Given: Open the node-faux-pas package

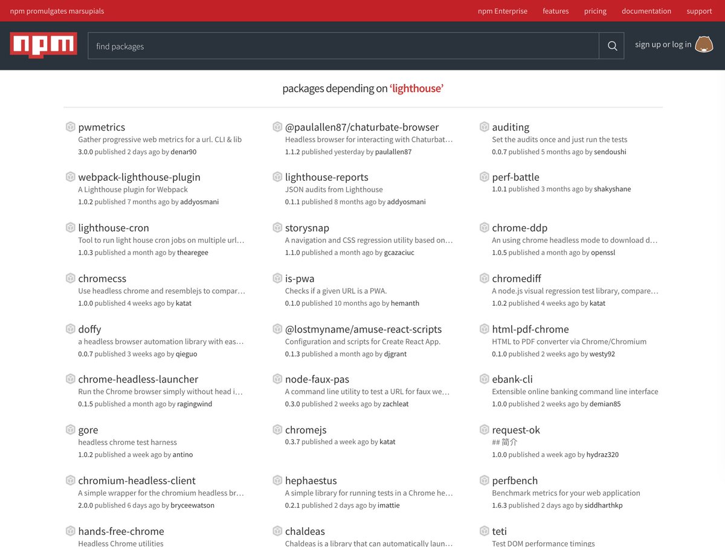Looking at the screenshot, I should (317, 379).
